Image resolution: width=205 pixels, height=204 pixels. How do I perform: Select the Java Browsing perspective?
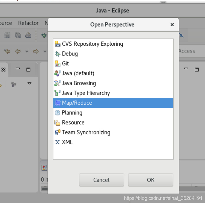[x=113, y=83]
